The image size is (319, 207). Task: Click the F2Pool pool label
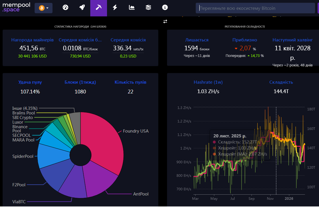pos(19,185)
